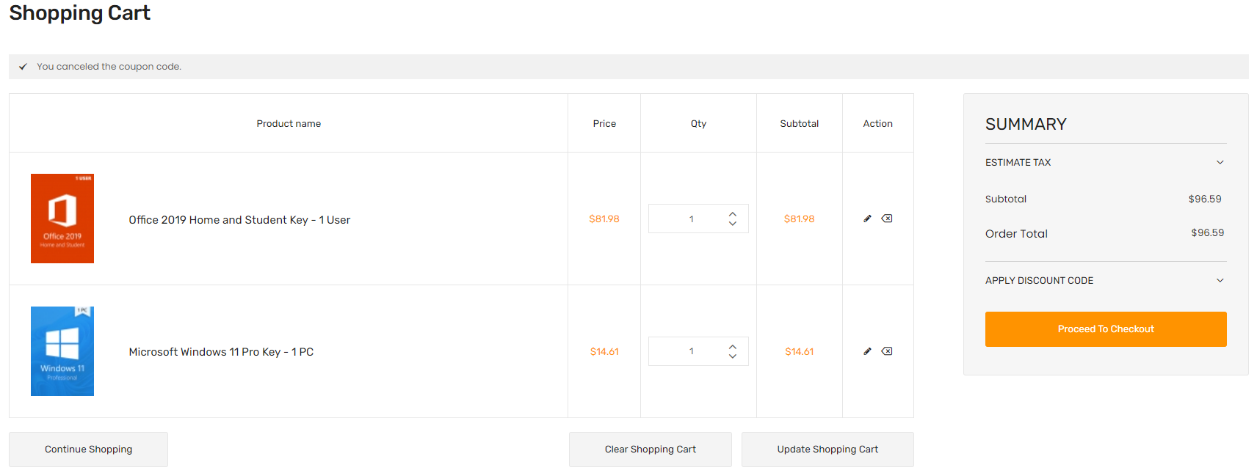Screen dimensions: 1257x473
Task: Increase Windows 11 Pro quantity
Action: point(733,347)
